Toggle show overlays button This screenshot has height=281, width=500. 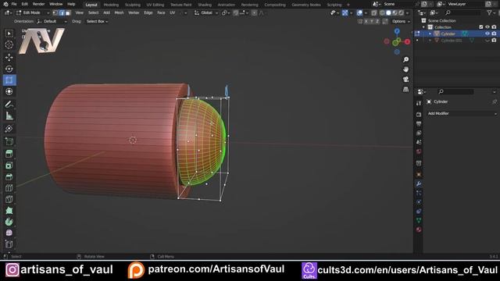click(x=359, y=13)
